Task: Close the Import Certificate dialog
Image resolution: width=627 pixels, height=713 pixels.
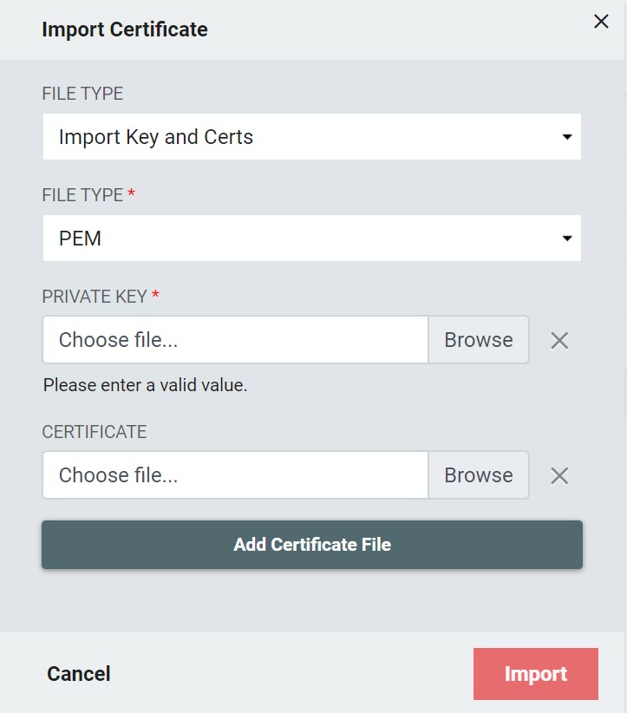Action: click(601, 21)
